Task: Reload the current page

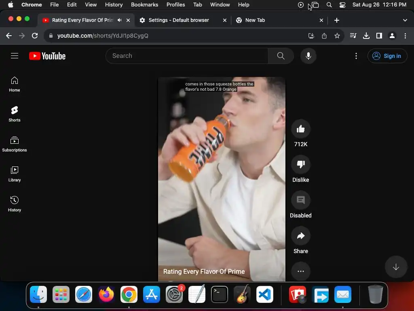Action: (x=35, y=36)
